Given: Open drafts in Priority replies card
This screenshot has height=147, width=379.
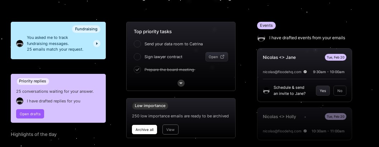Looking at the screenshot, I should click(30, 114).
